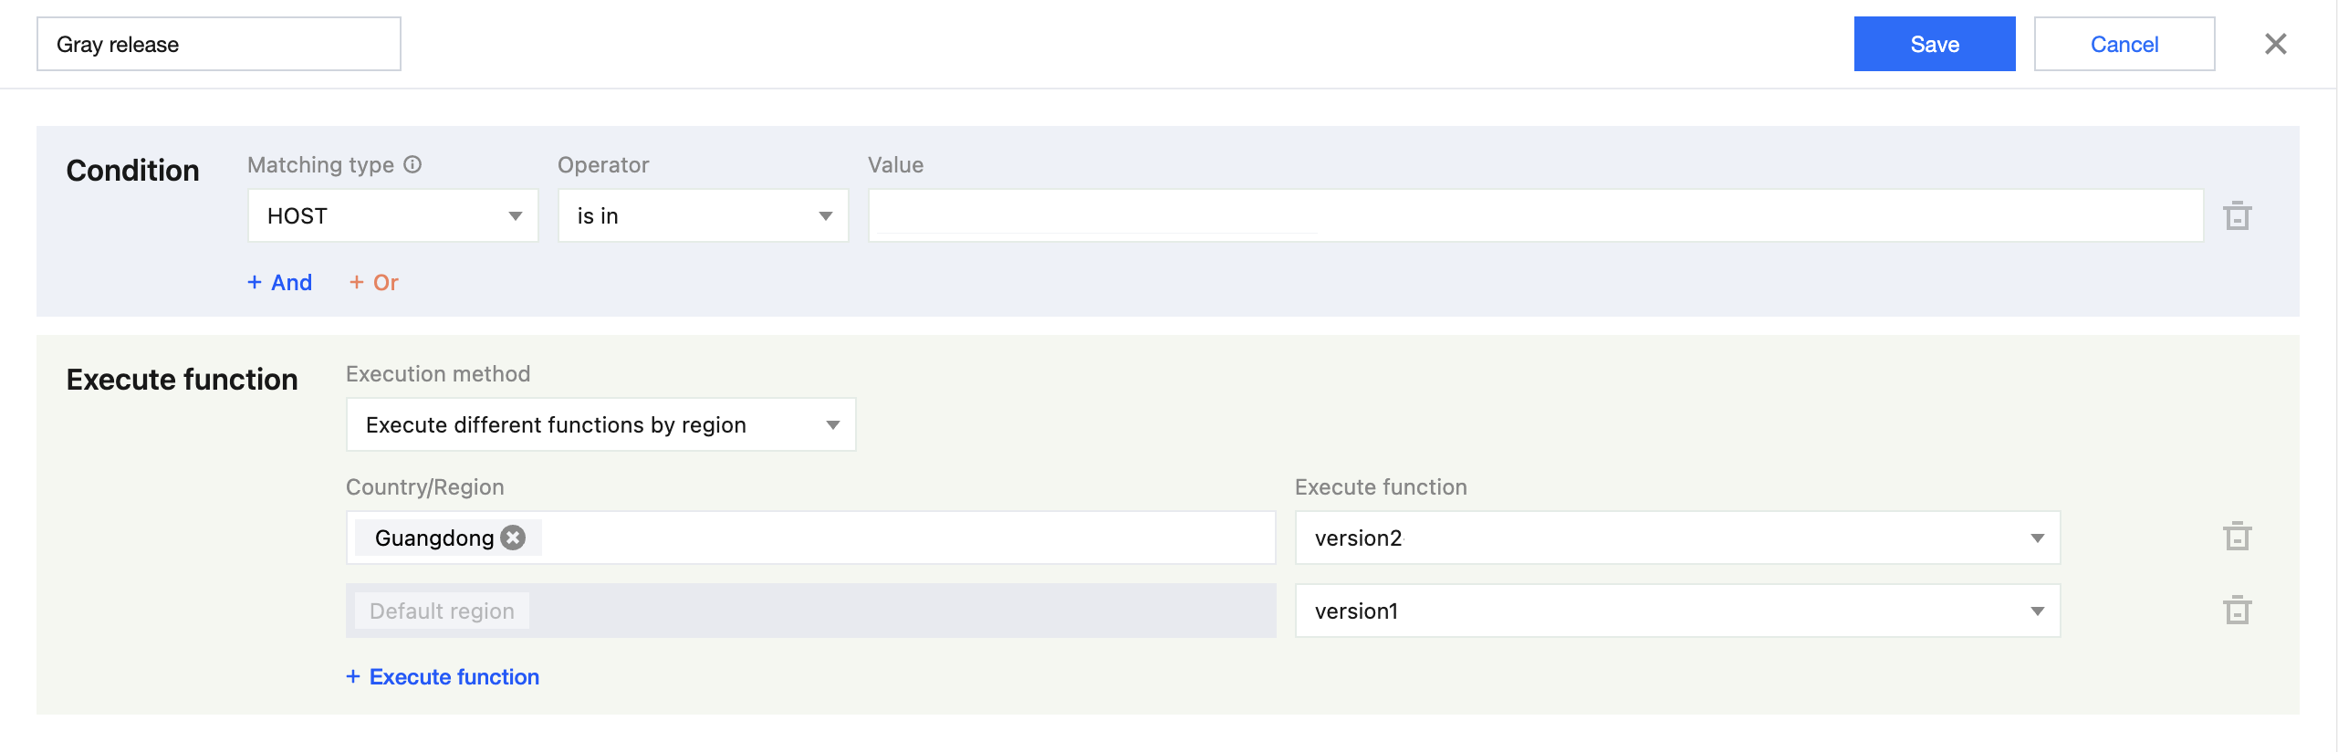Remove the Guangdong region tag

[514, 538]
